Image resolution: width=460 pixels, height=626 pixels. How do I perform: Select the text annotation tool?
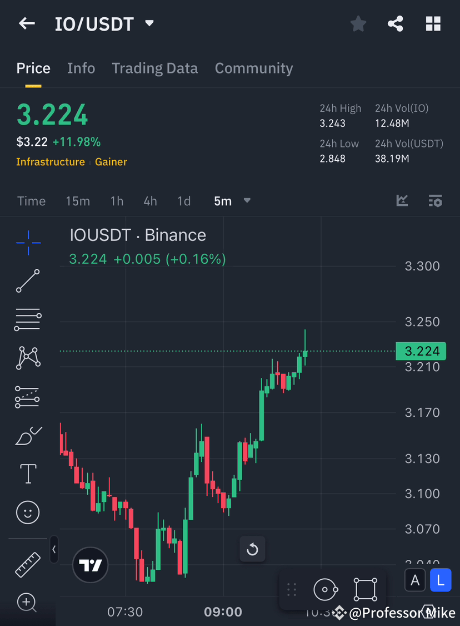(x=28, y=474)
